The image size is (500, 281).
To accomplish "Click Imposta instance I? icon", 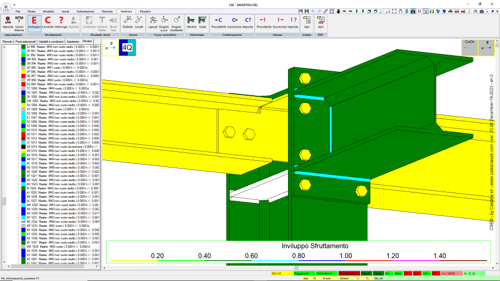I will [x=293, y=22].
